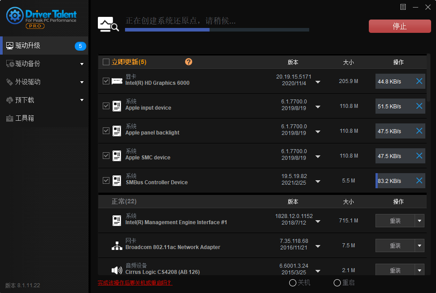
Task: Uncheck Apple SMC device checkbox
Action: point(106,156)
